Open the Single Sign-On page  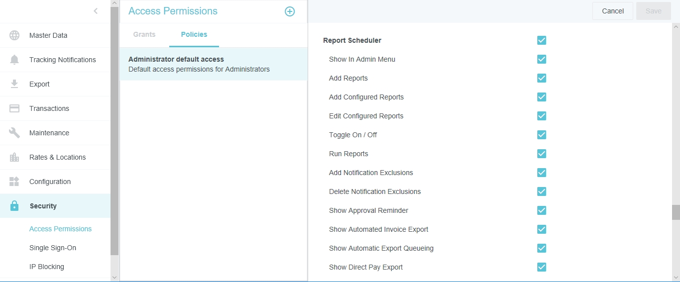53,248
